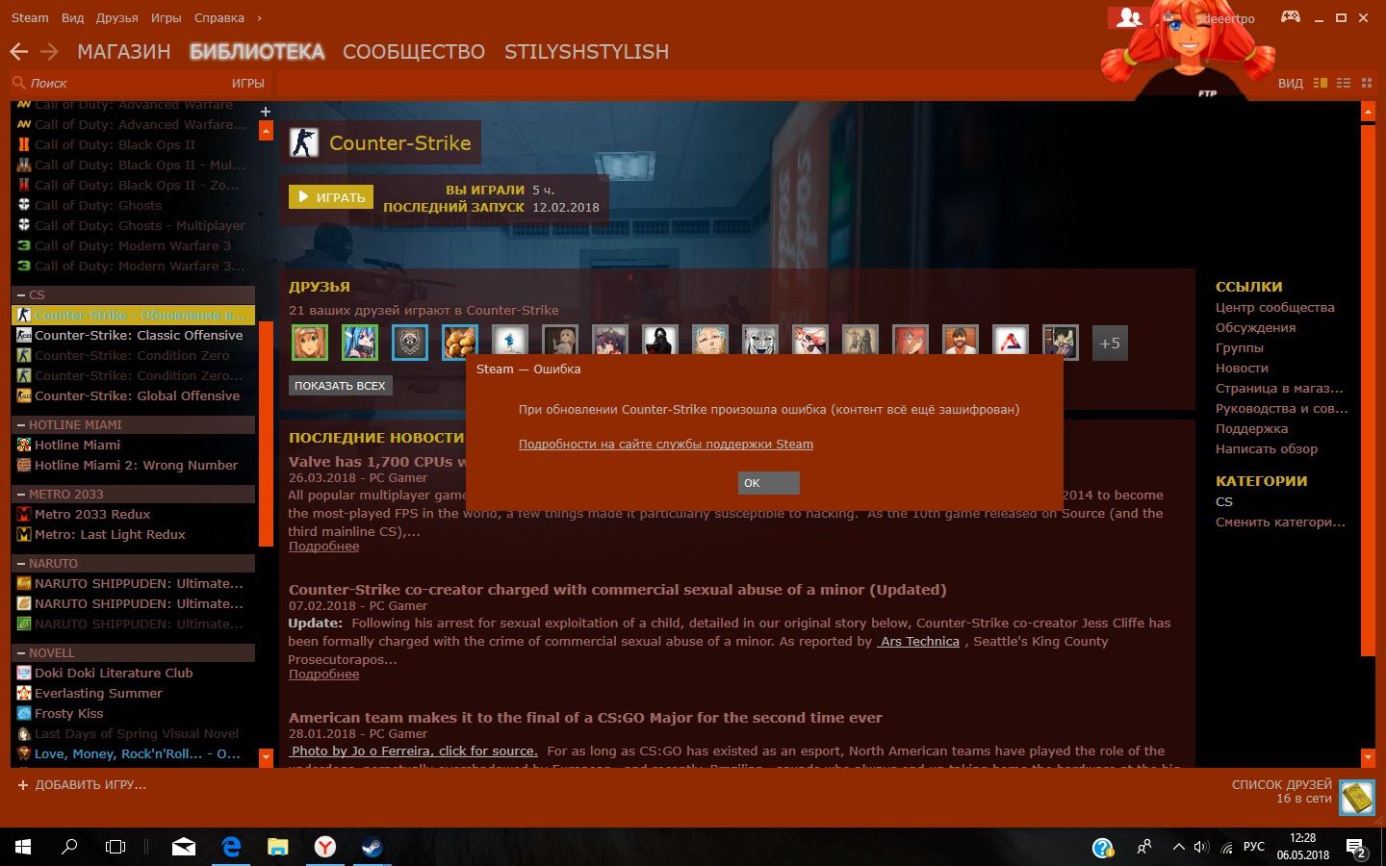Switch to list view icon
Screen dimensions: 1386x866
1344,83
